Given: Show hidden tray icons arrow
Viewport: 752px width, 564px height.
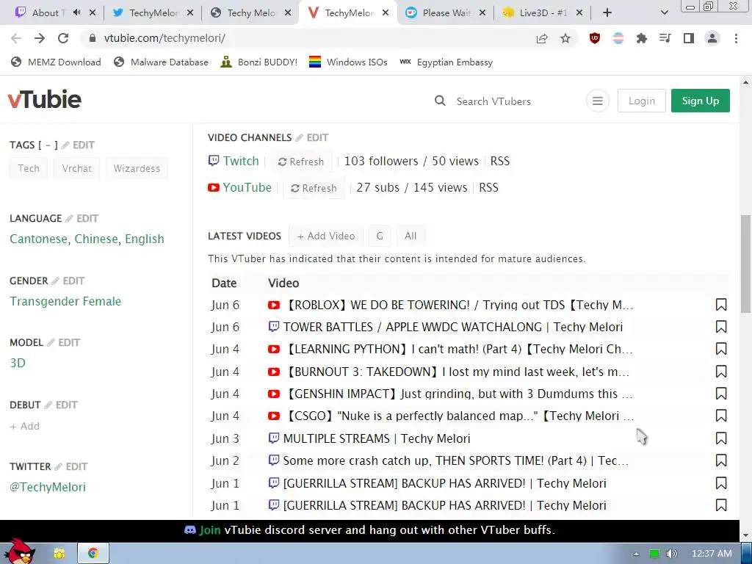Looking at the screenshot, I should 637,554.
